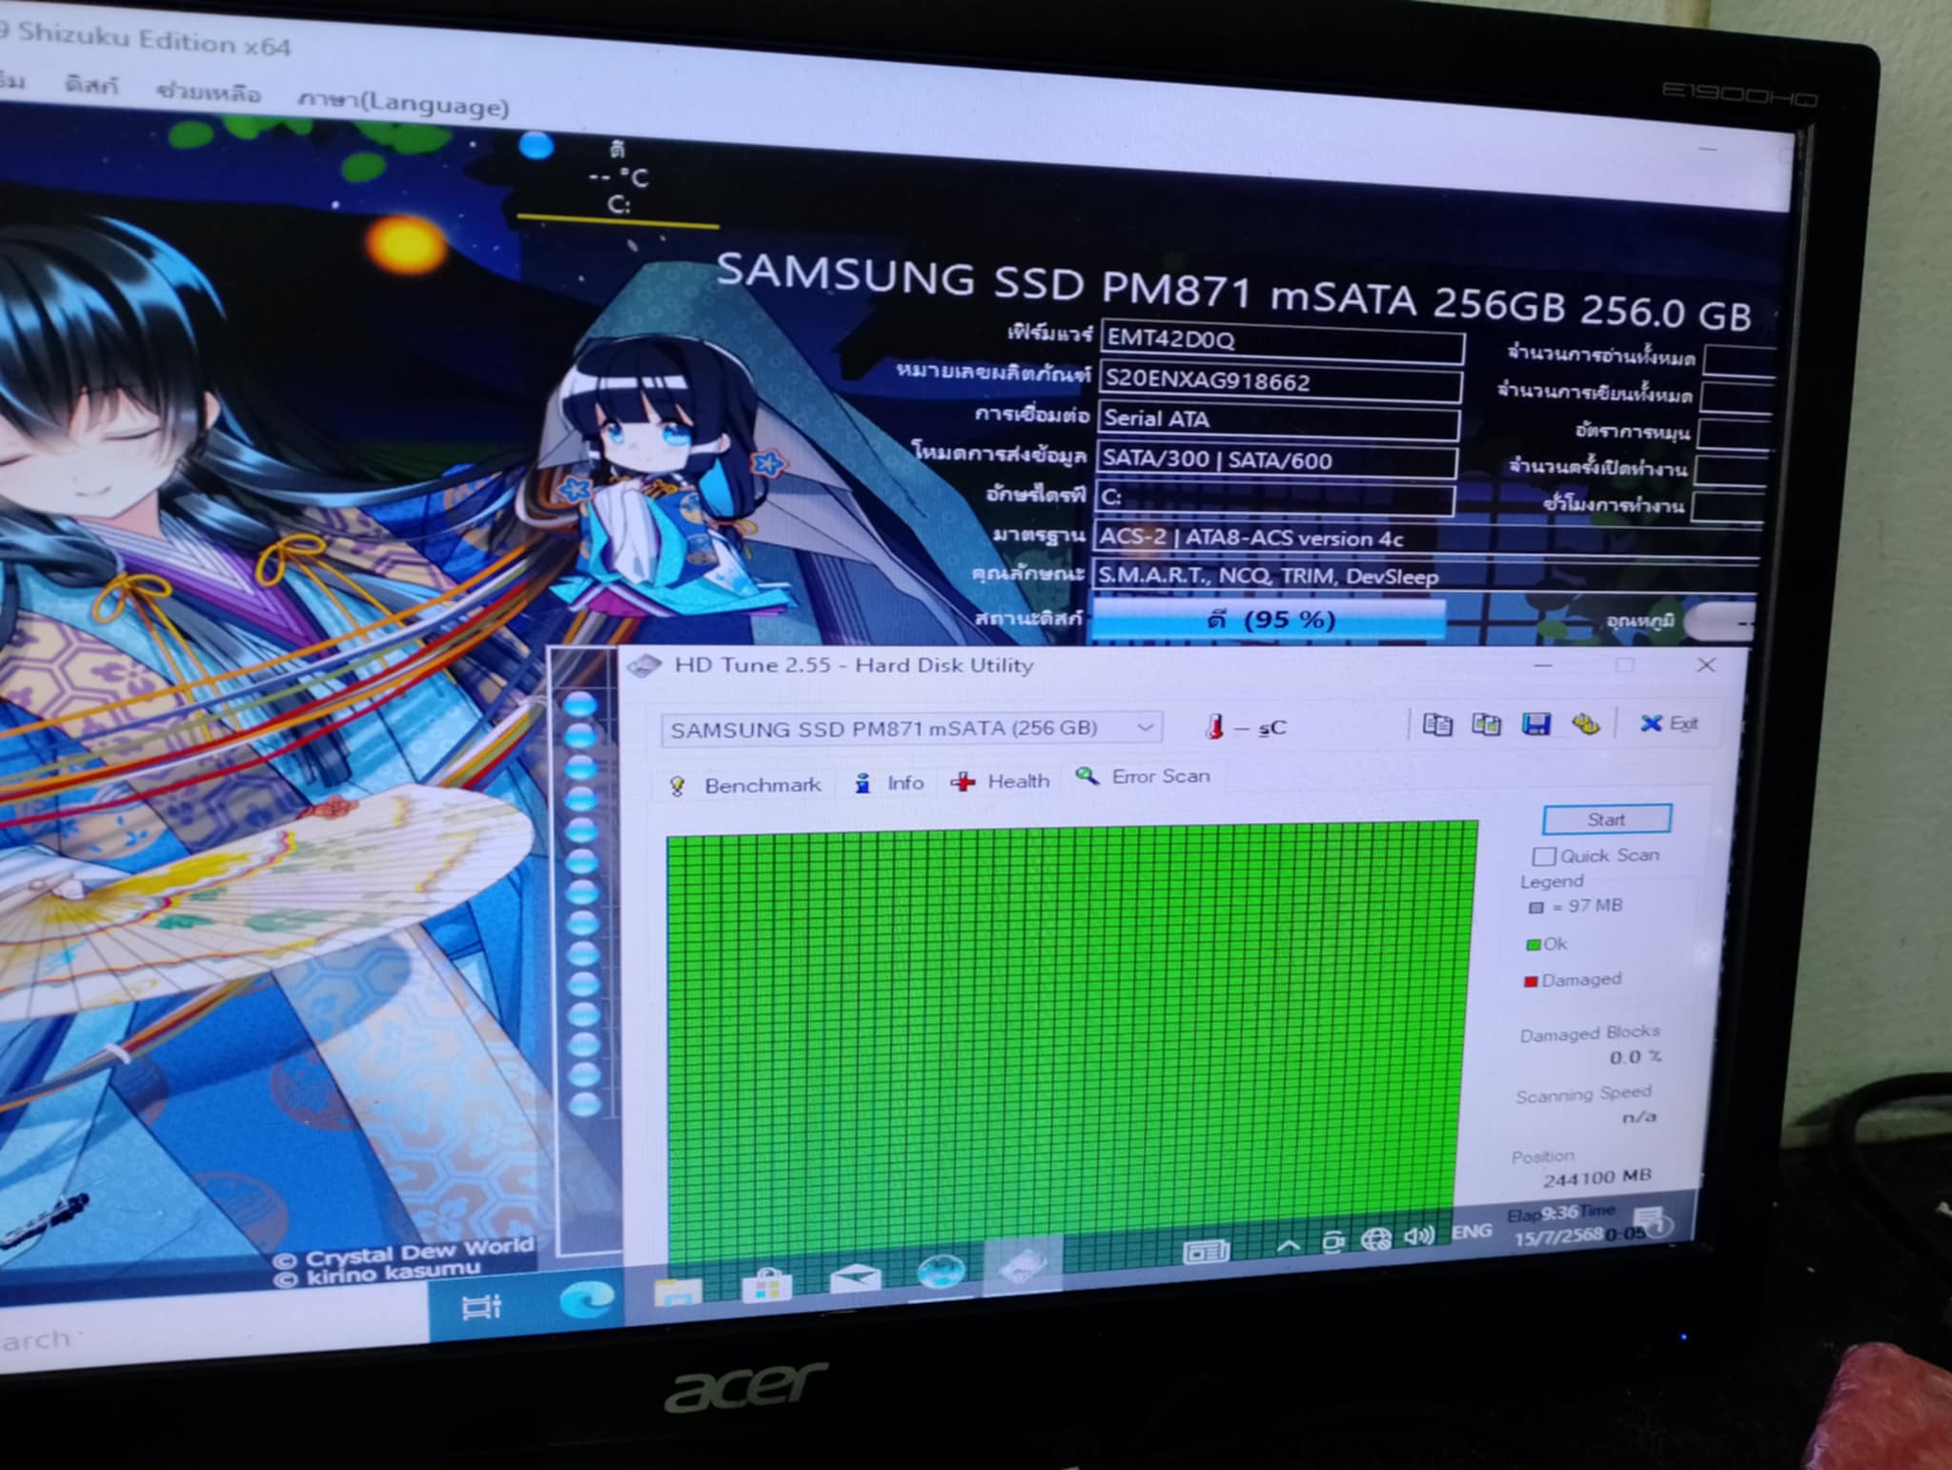
Task: Switch to the Info tab
Action: [x=890, y=784]
